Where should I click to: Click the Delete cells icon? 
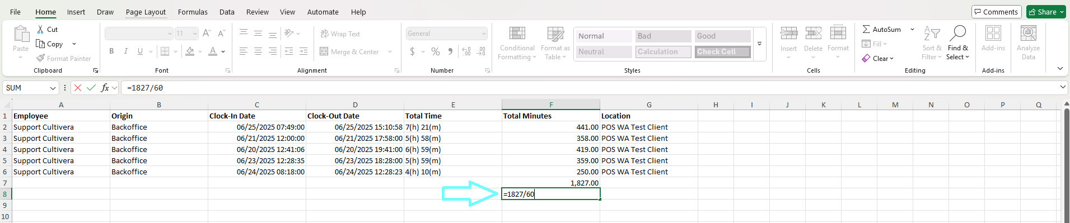[x=813, y=34]
